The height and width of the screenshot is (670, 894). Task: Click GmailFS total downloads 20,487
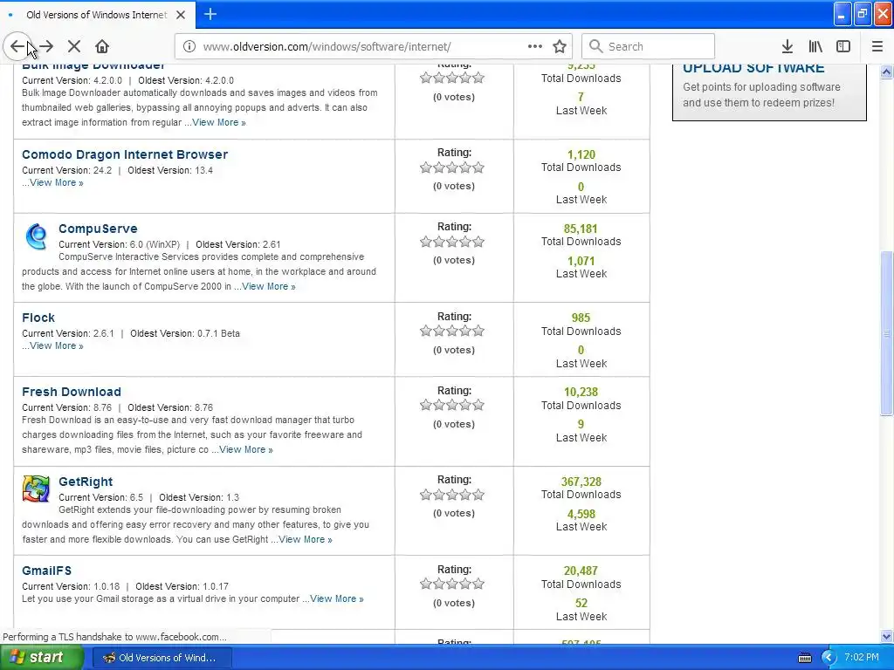click(581, 571)
